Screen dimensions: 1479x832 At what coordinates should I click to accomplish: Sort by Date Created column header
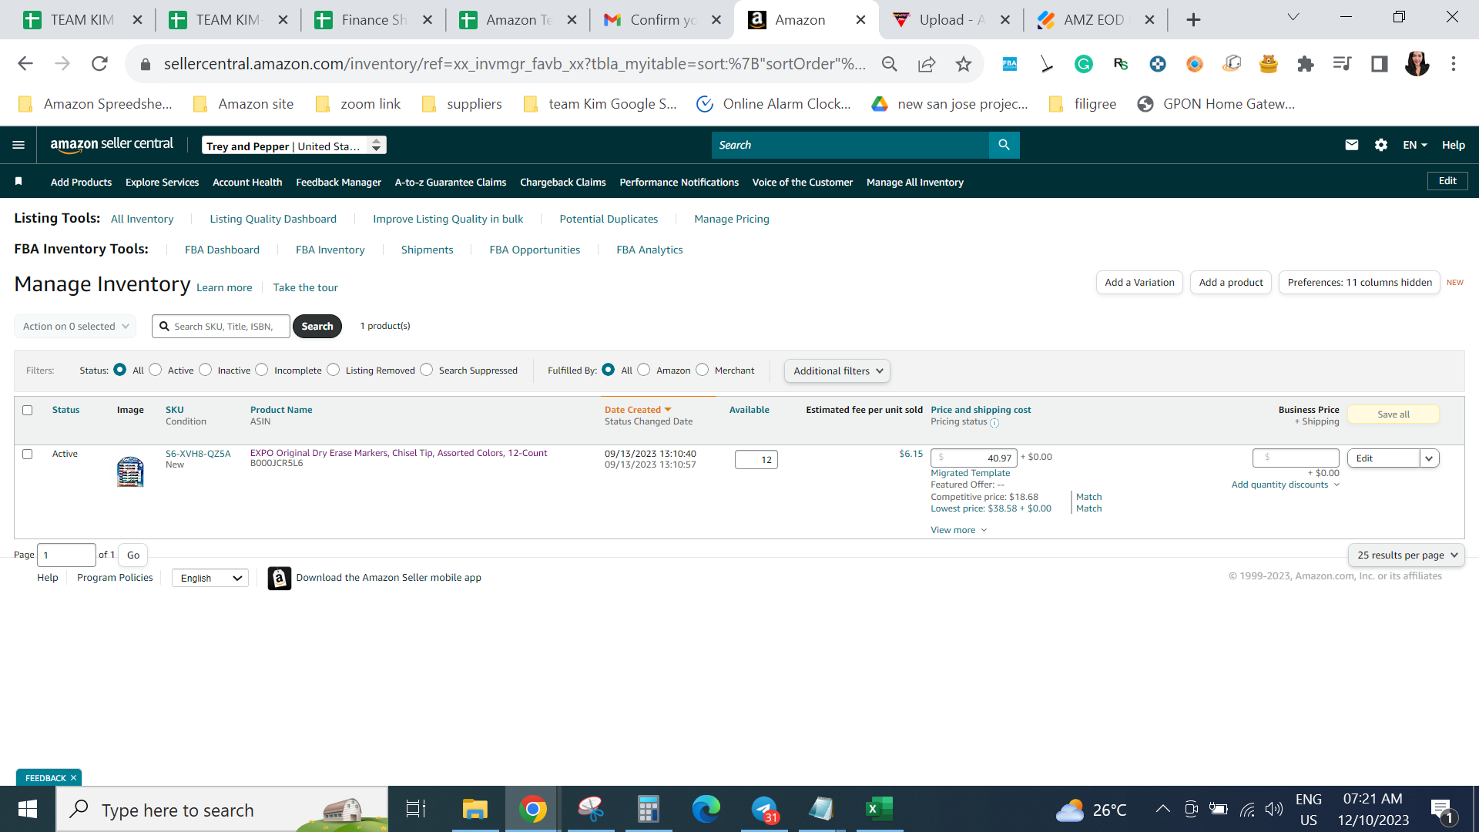637,410
